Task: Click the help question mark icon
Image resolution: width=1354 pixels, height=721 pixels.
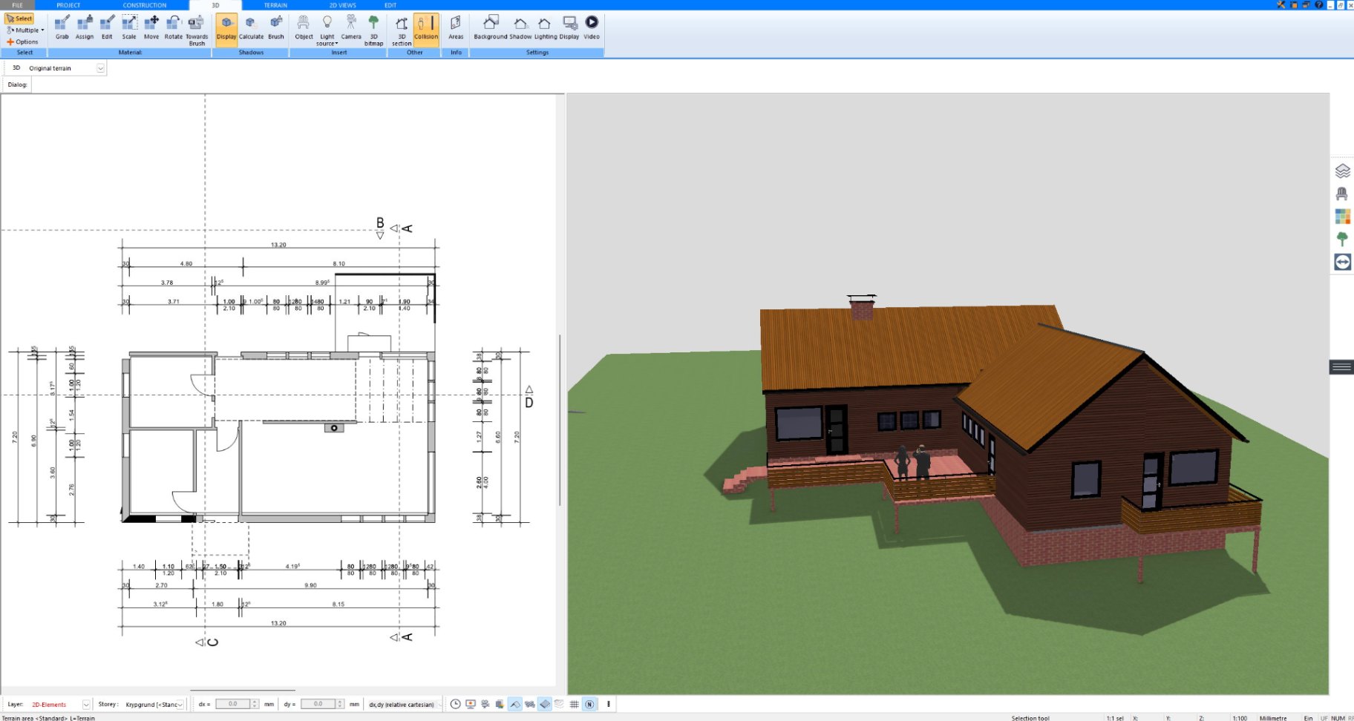Action: point(1319,4)
